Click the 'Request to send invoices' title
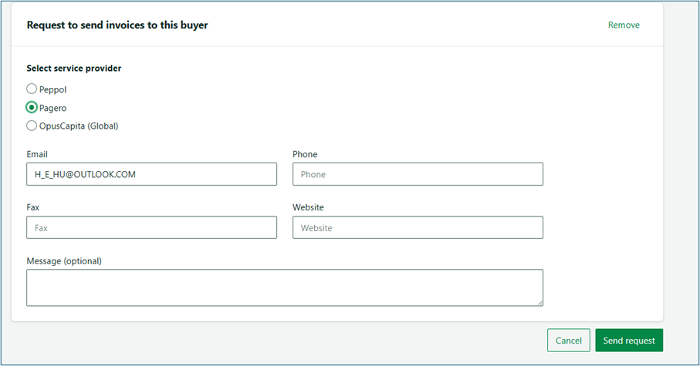 pos(117,25)
